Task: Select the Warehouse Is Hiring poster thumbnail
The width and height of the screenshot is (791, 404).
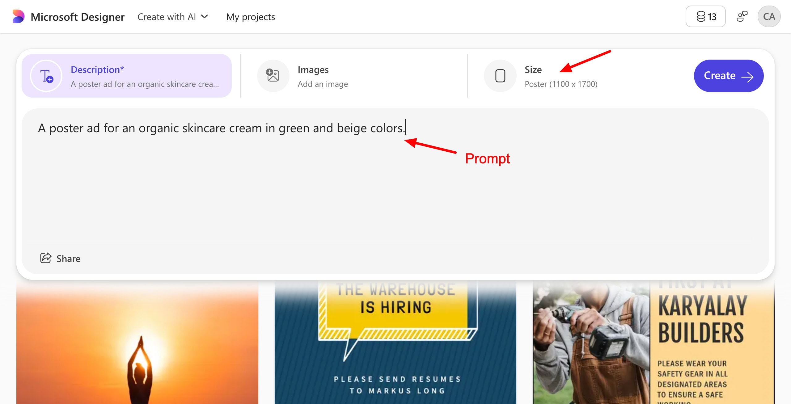Action: click(x=395, y=343)
